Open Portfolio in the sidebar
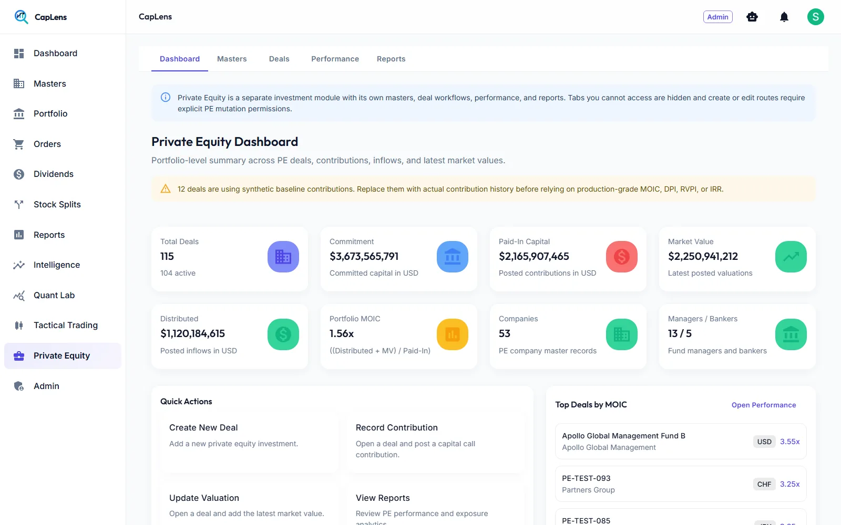Image resolution: width=841 pixels, height=525 pixels. [63, 114]
